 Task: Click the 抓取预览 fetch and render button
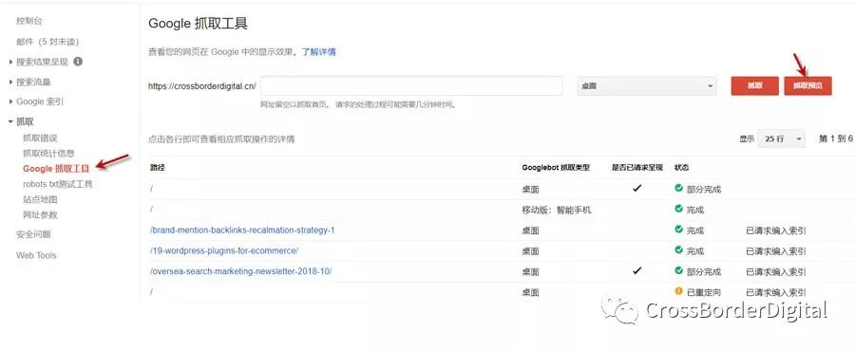808,86
